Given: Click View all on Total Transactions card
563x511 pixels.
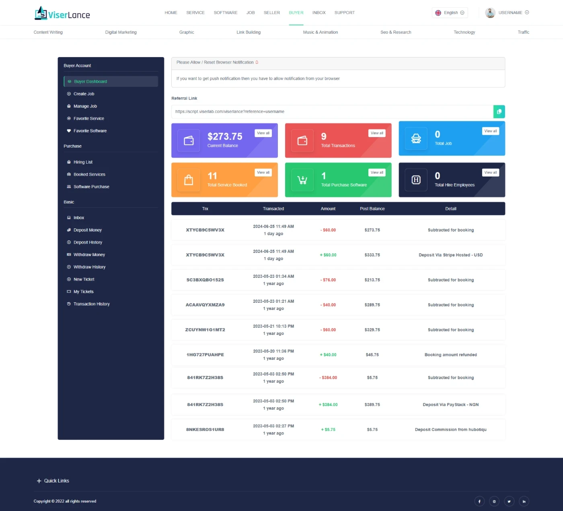Looking at the screenshot, I should coord(377,133).
